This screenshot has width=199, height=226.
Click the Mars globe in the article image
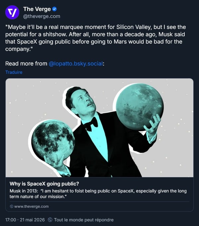[x=140, y=107]
